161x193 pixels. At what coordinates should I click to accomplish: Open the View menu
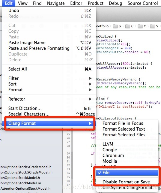pyautogui.click(x=23, y=3)
